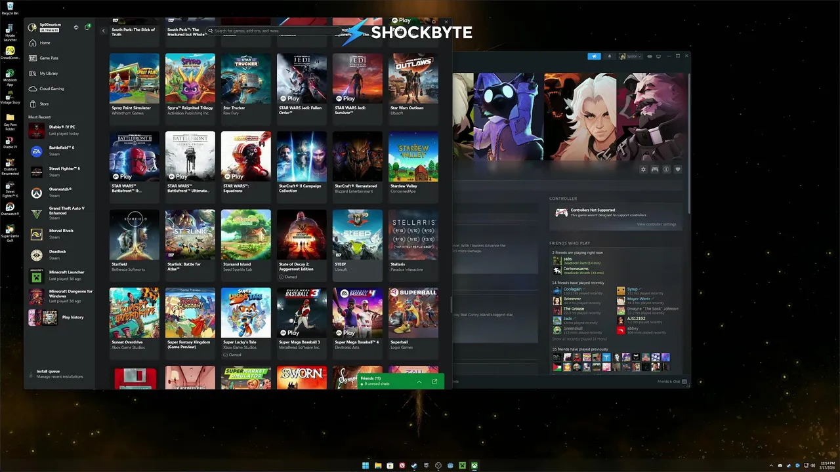The height and width of the screenshot is (472, 840).
Task: Open View controller settings link in Steam
Action: (656, 224)
